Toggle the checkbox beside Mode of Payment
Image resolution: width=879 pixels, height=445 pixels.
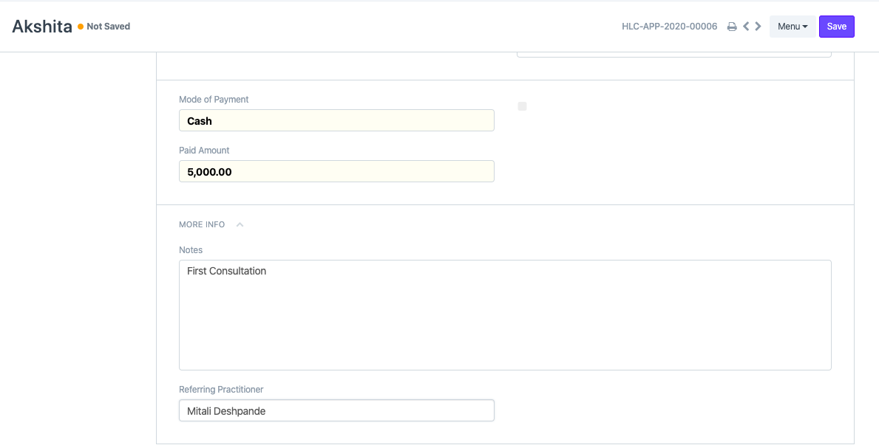[522, 106]
